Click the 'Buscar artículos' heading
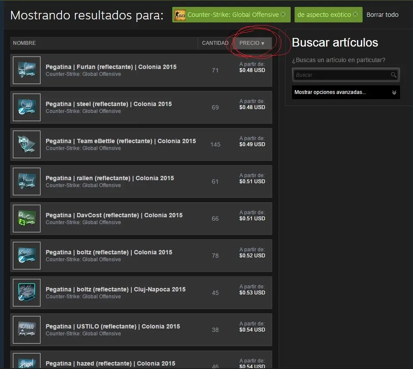413x369 pixels. point(335,43)
